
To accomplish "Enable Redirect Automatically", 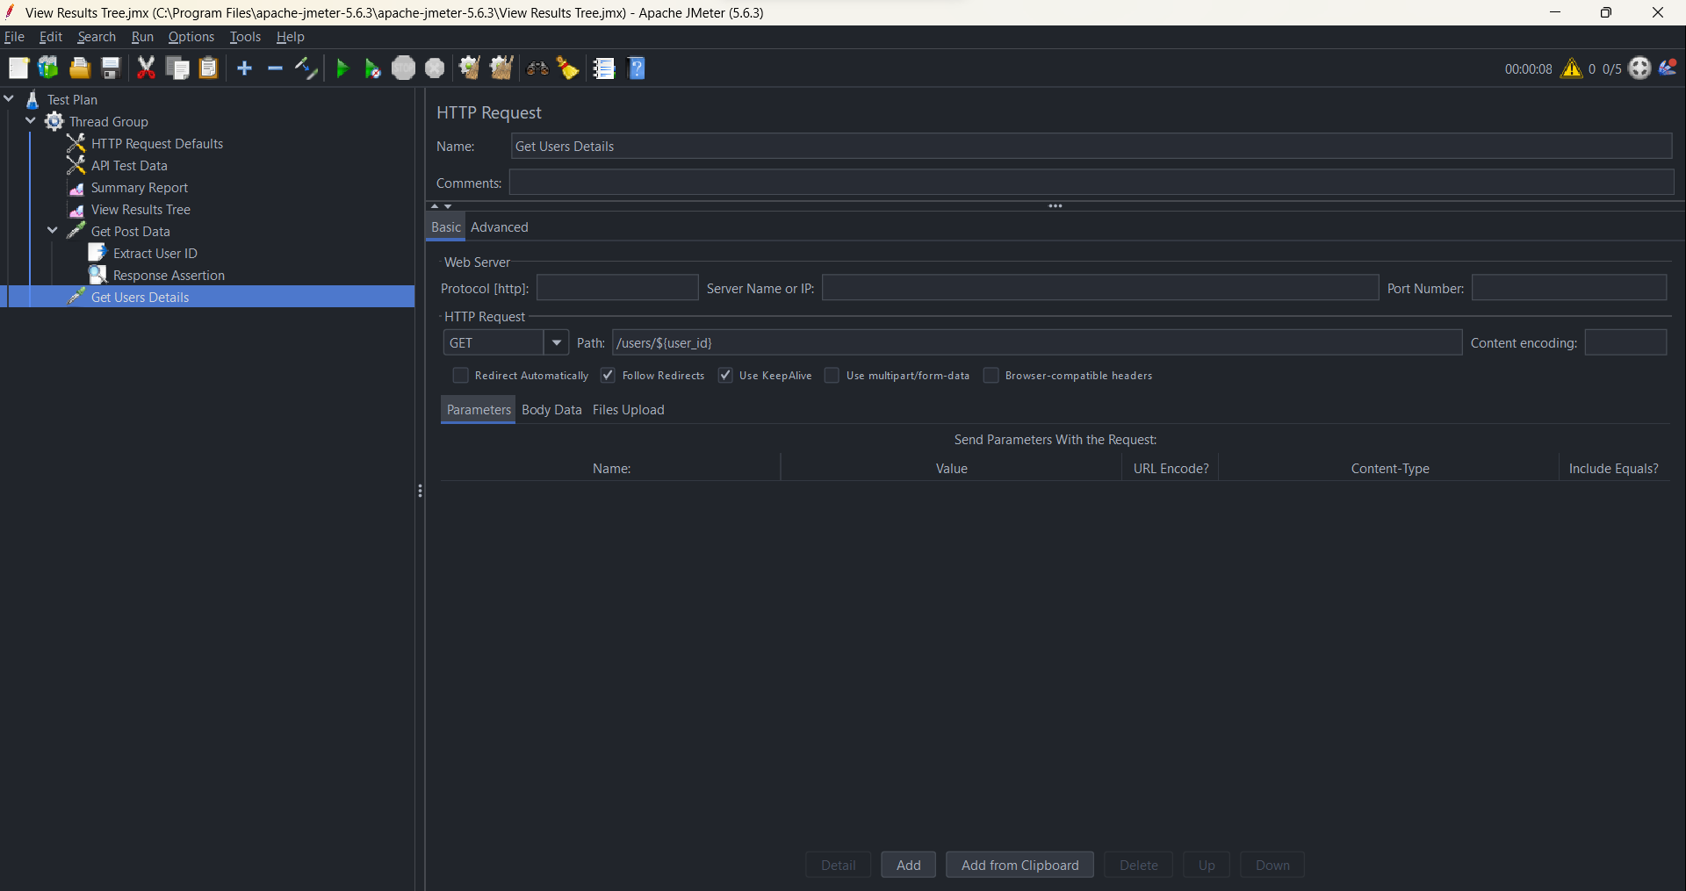I will coord(460,375).
